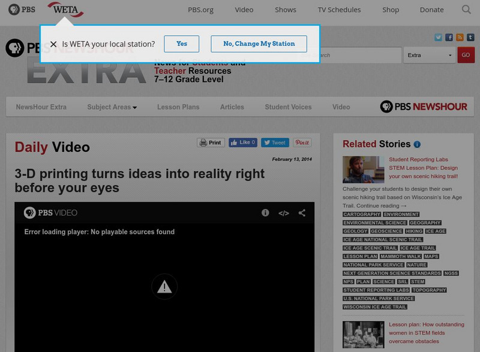Expand the Subject Areas menu
480x352 pixels.
coord(112,107)
